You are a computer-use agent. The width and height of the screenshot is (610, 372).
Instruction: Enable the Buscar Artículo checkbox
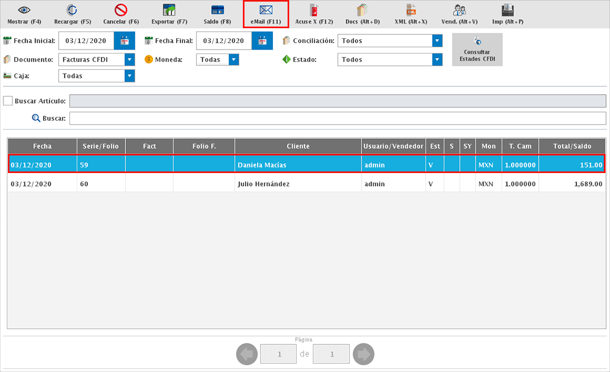(x=8, y=101)
